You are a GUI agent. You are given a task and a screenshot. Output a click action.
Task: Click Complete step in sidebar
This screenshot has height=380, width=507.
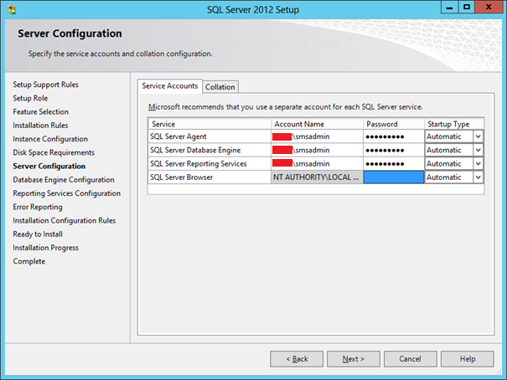point(29,261)
